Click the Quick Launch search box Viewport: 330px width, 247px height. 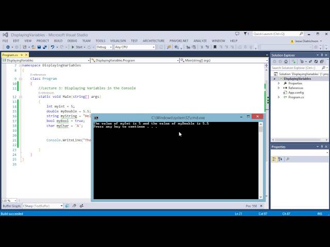click(278, 34)
